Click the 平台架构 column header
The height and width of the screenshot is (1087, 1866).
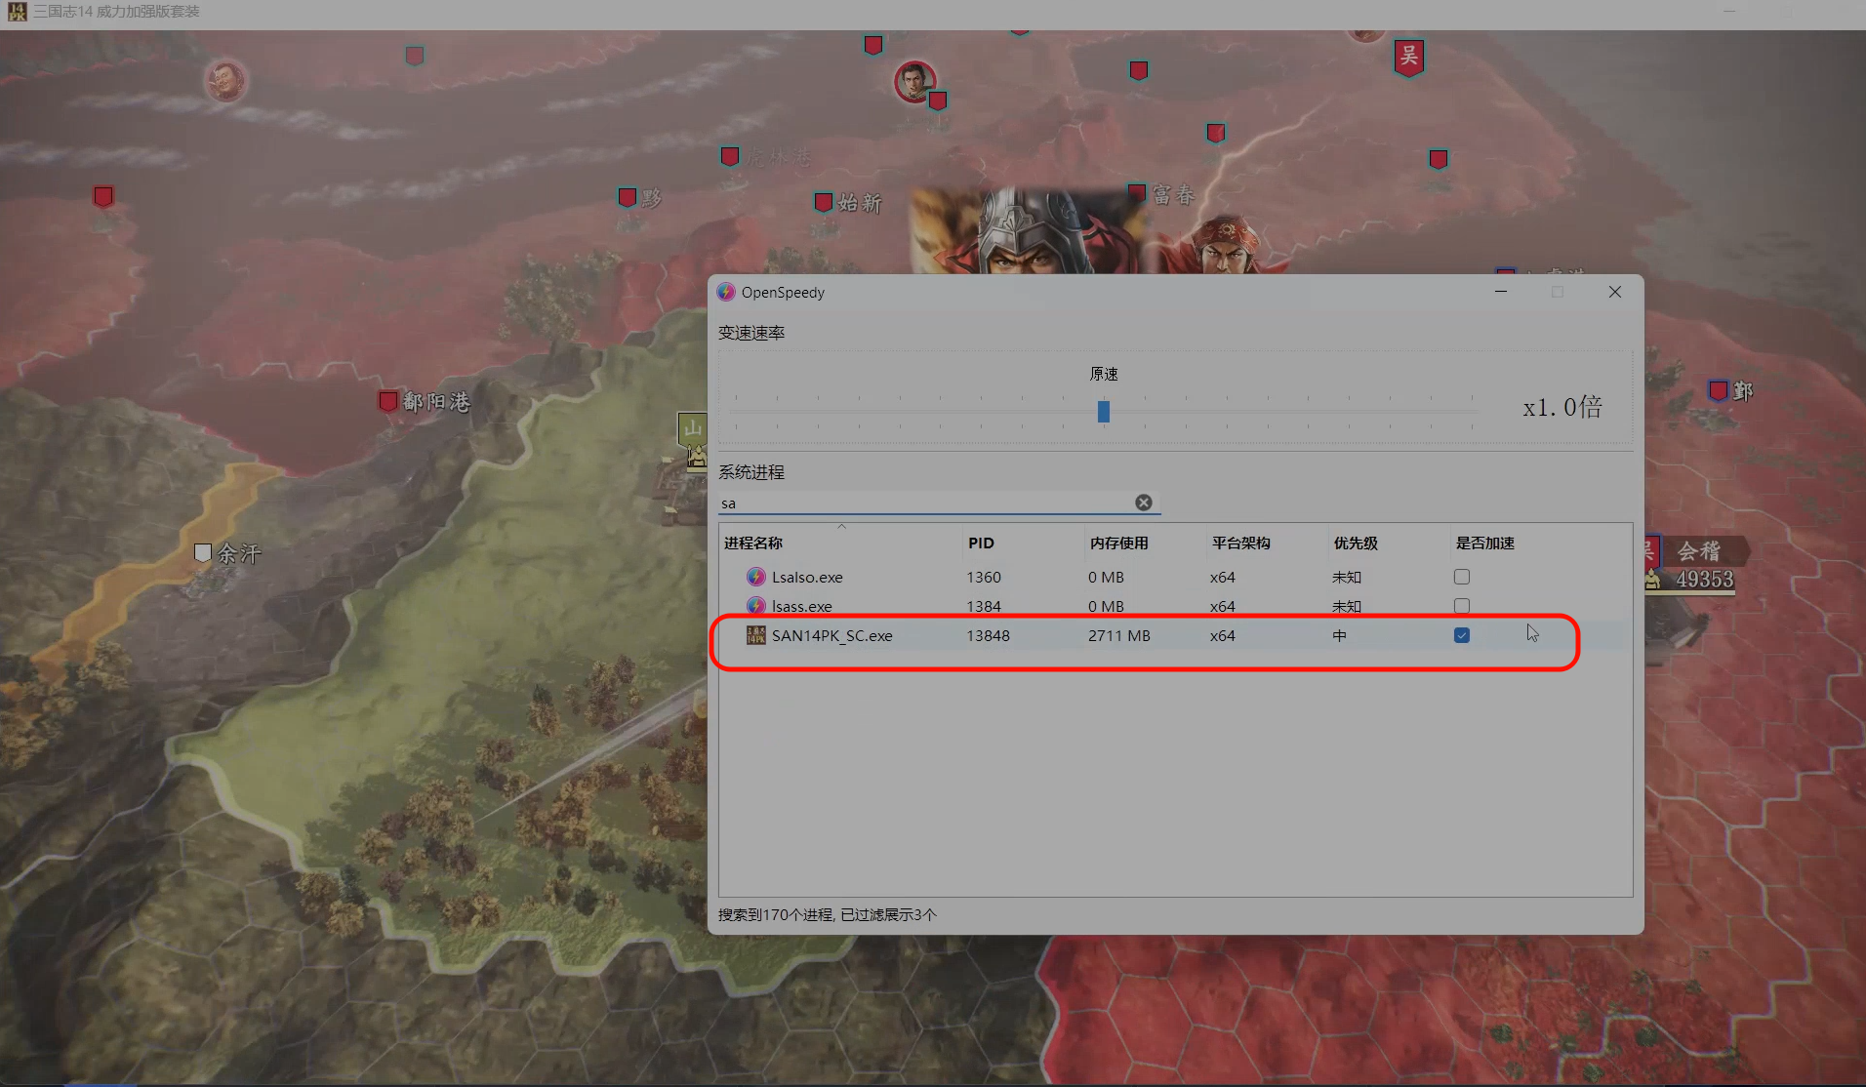coord(1240,543)
